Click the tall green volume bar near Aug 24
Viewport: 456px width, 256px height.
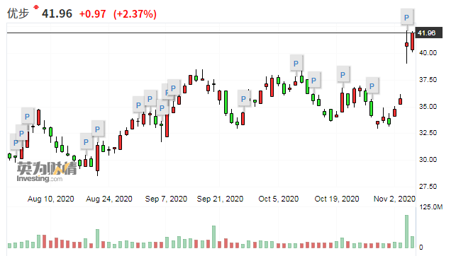coord(97,238)
